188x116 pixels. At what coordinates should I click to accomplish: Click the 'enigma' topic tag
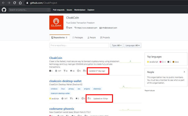coord(87,89)
